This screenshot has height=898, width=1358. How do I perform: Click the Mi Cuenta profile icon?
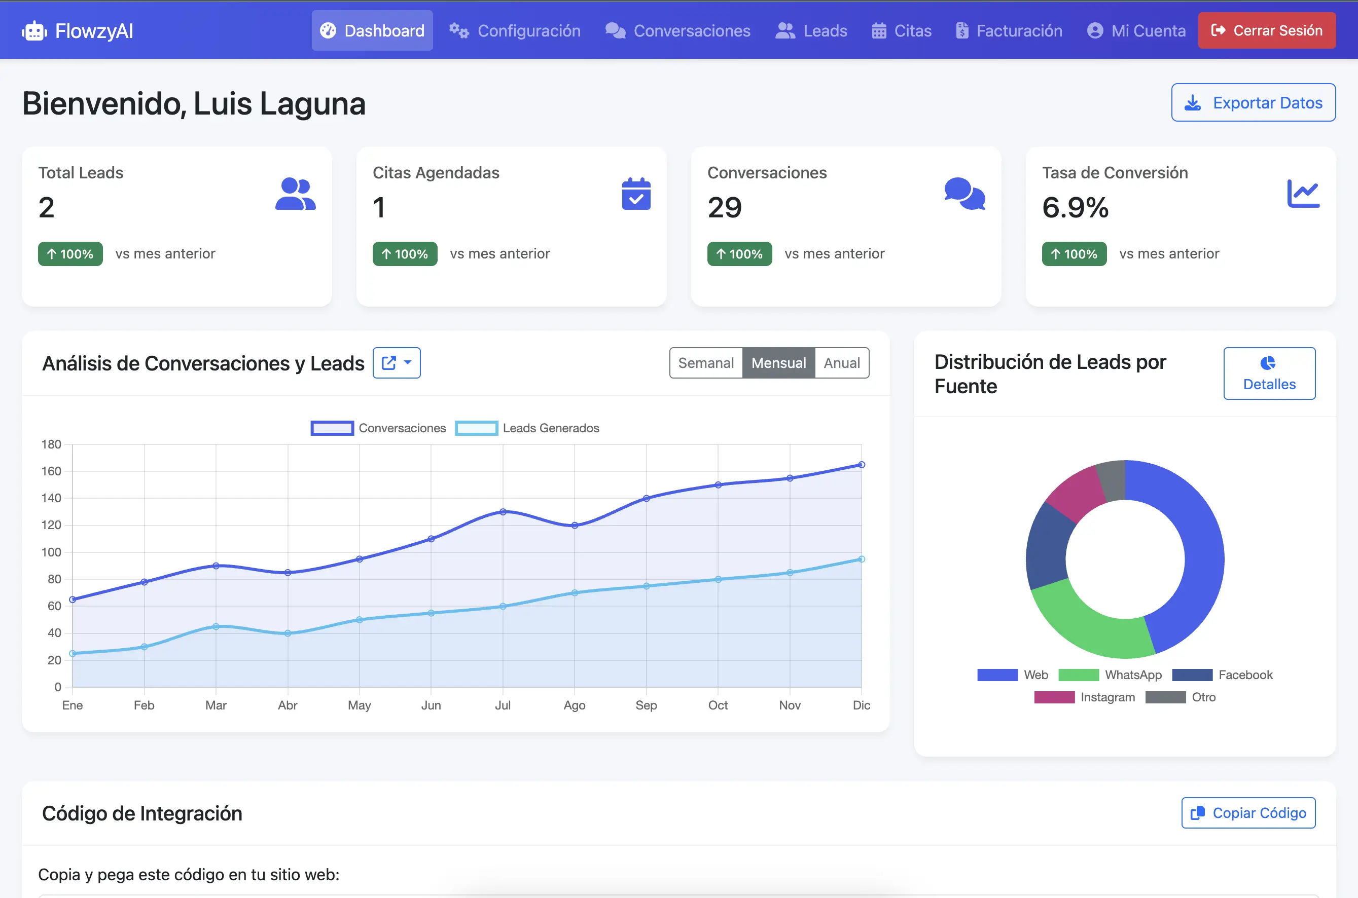point(1095,30)
